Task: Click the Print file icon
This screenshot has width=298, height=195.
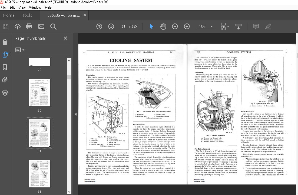Action: click(x=29, y=26)
